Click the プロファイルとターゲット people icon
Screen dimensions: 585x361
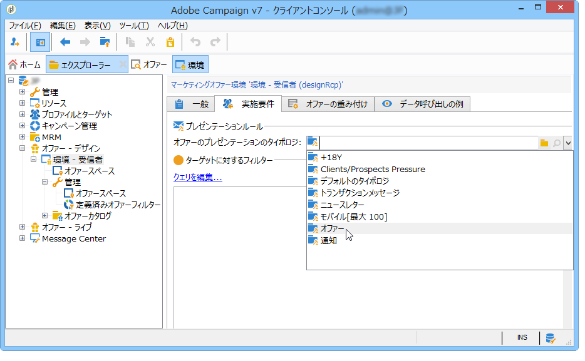pyautogui.click(x=35, y=114)
